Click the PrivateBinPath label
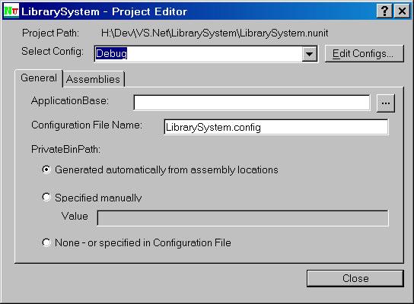Screen dimensions: 414x304 point(65,150)
